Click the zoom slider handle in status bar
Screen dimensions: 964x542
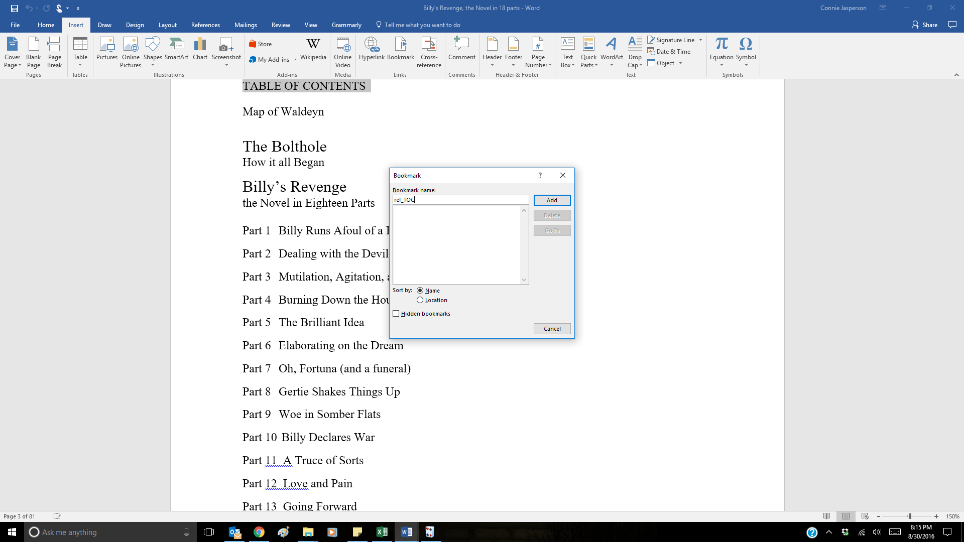pos(910,516)
